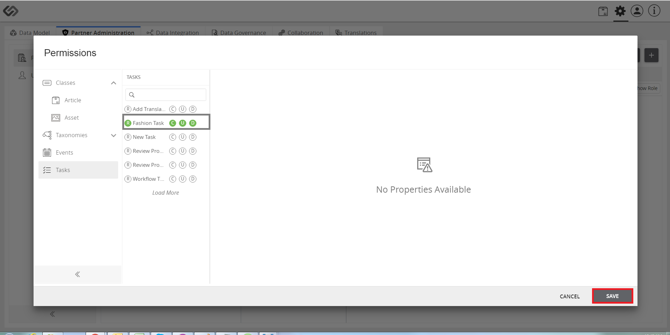Disable Delete permission for Fashion Task
This screenshot has width=670, height=335.
click(193, 123)
